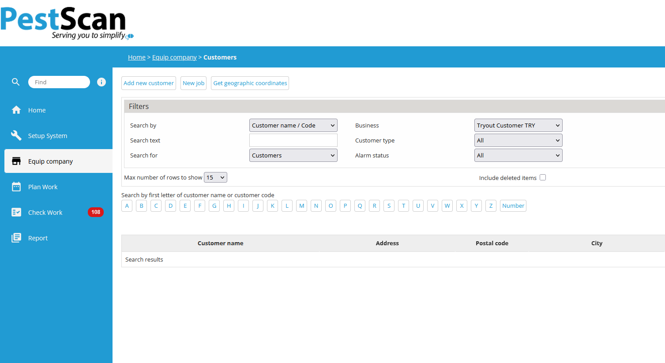Select Equip company in sidebar

[58, 161]
